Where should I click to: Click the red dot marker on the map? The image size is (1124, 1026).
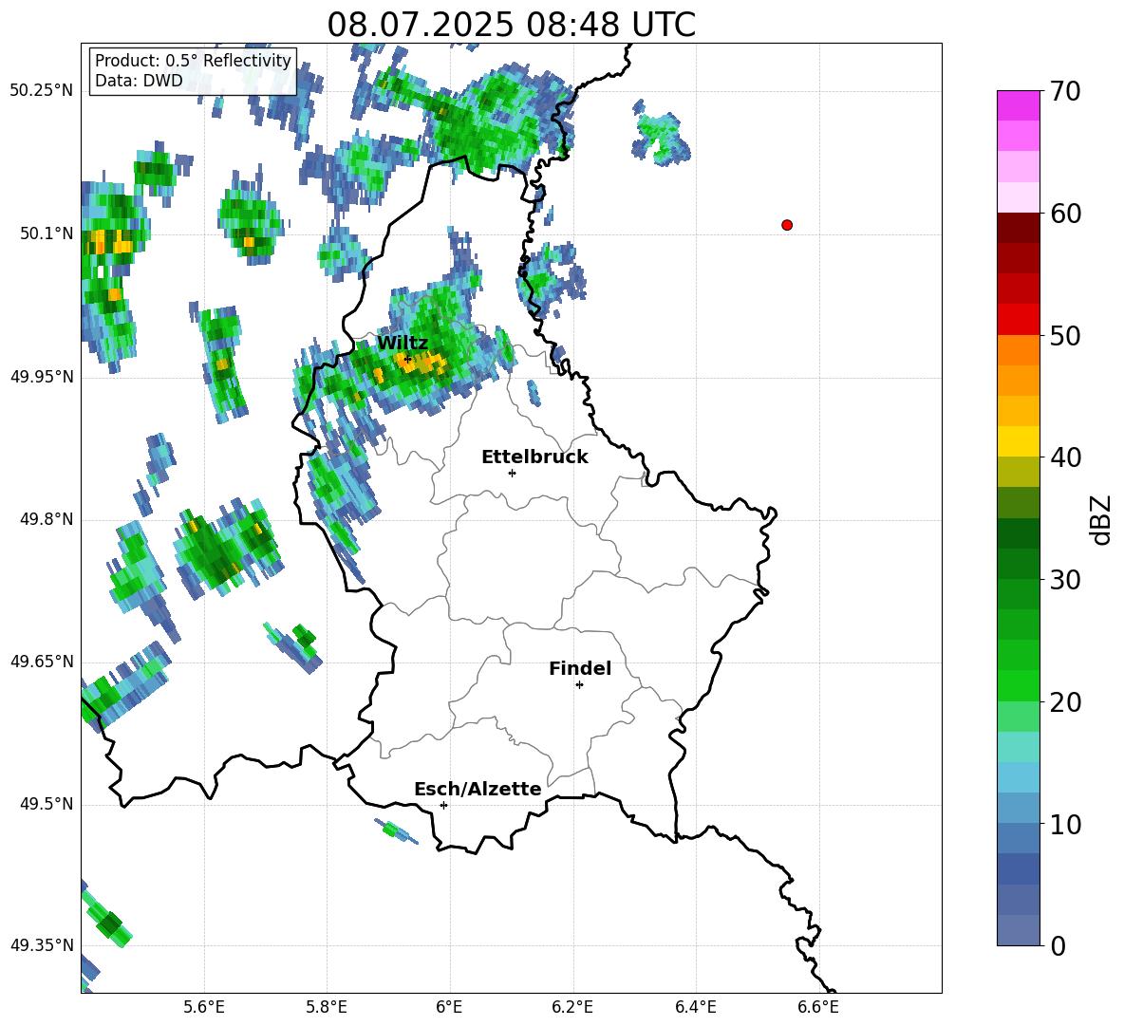(x=787, y=225)
